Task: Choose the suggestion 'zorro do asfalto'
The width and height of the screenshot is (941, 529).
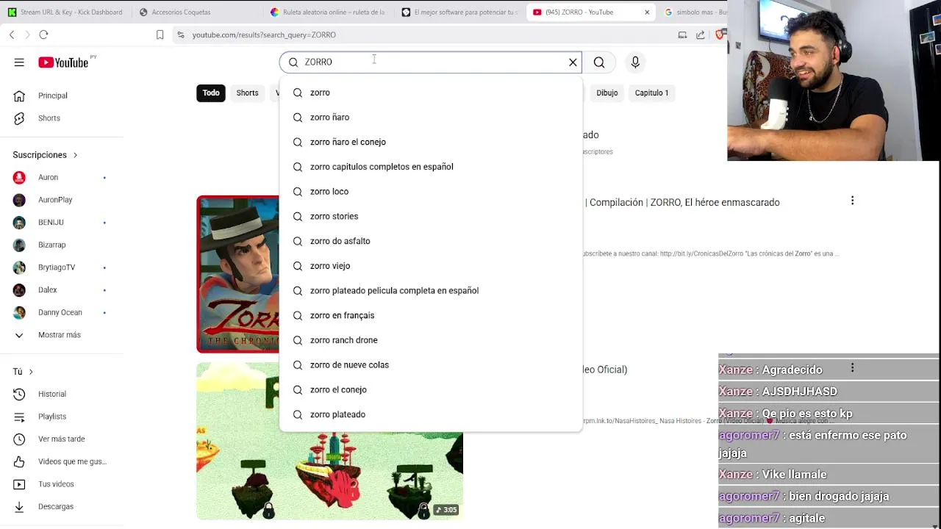Action: click(x=430, y=241)
